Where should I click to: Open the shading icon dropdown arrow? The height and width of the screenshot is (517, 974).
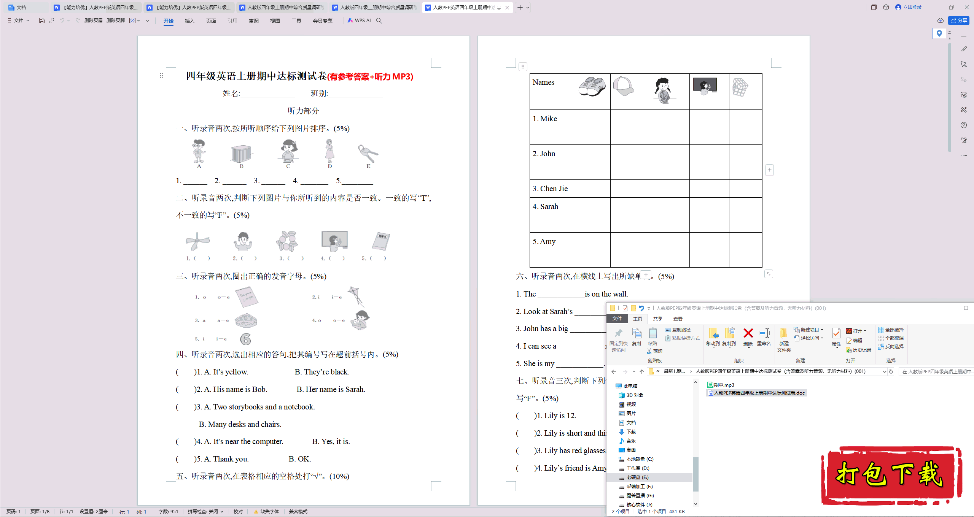[138, 21]
